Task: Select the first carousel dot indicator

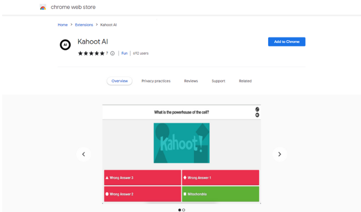Action: pos(180,210)
